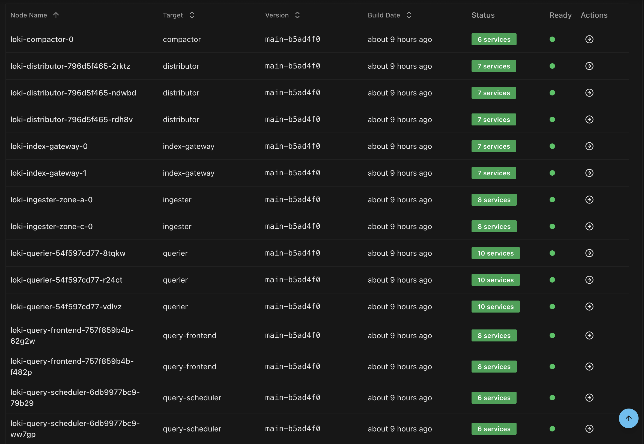The image size is (644, 444).
Task: Open actions for loki-query-frontend-757f859b4b-62g2w
Action: (x=589, y=335)
